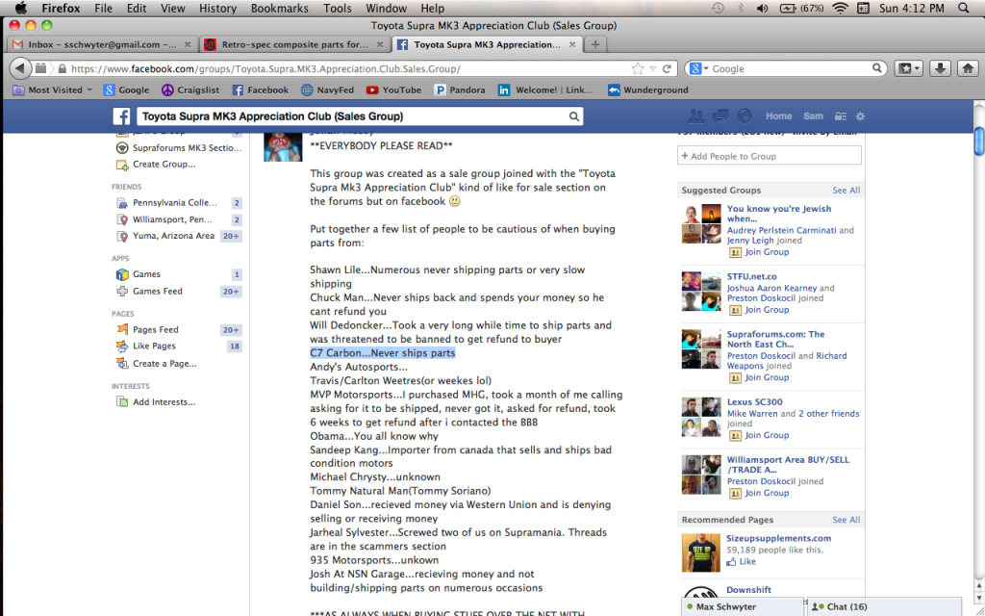
Task: Click the Wi-Fi status icon
Action: point(840,8)
